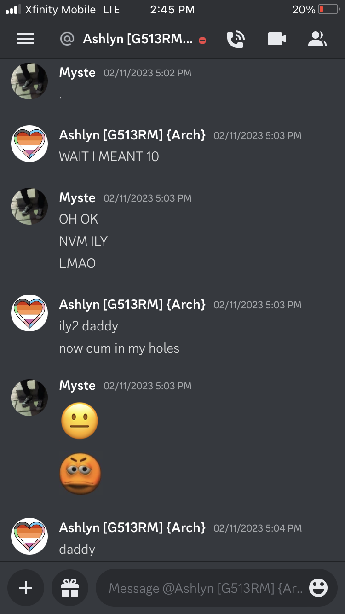Tap the plus attachment button
345x614 pixels.
pos(26,588)
